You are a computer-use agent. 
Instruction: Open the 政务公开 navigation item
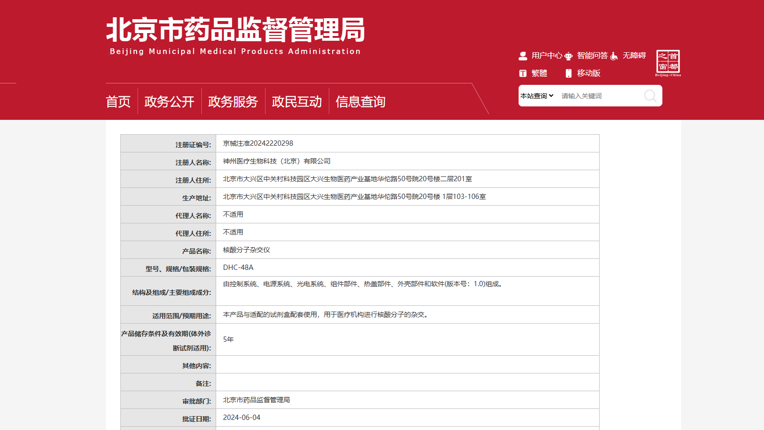click(170, 102)
